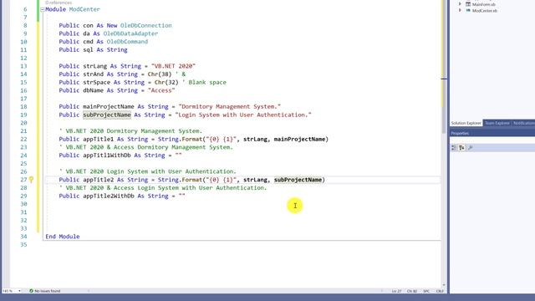Click subProjectName argument on line 27
The height and width of the screenshot is (301, 535).
298,180
